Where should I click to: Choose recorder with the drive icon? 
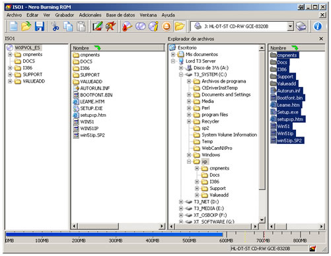click(301, 26)
